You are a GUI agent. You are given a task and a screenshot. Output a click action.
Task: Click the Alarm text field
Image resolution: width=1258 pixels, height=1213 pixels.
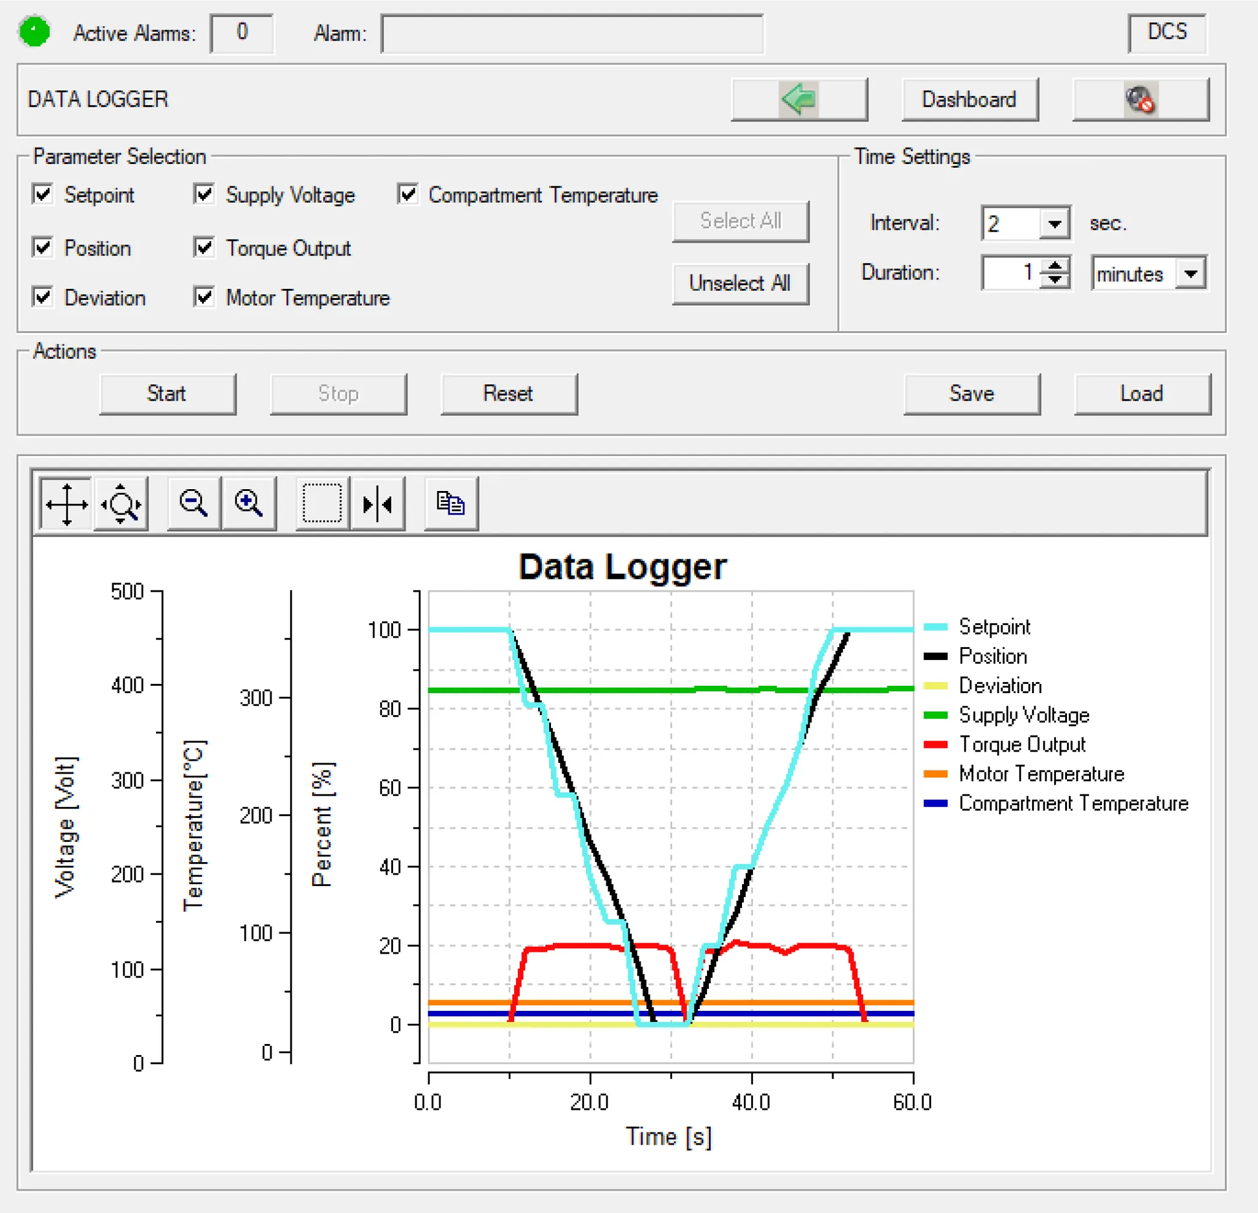point(572,33)
